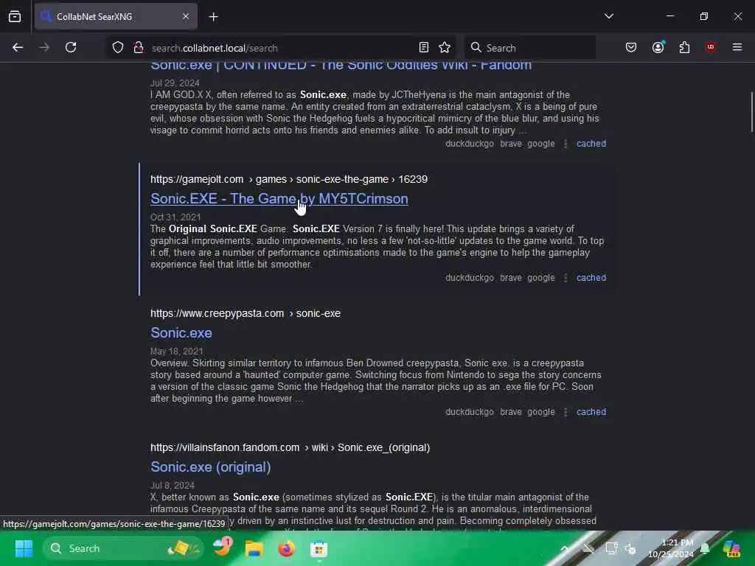Open the tracking protection shield

pyautogui.click(x=118, y=48)
